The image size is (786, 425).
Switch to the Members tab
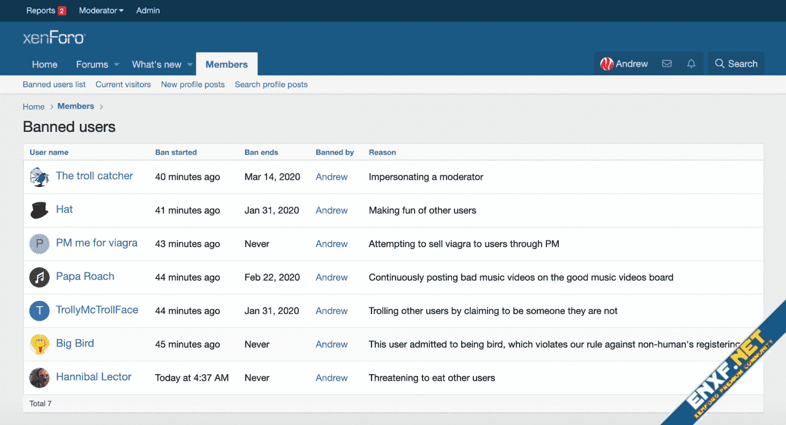tap(227, 64)
